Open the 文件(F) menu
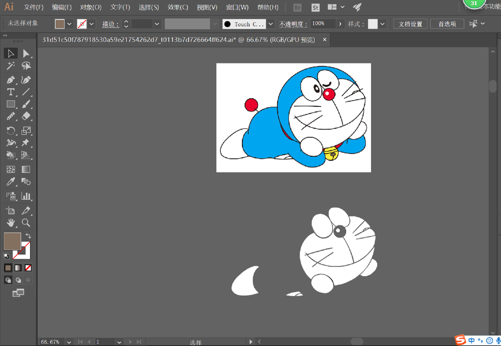 pyautogui.click(x=34, y=7)
